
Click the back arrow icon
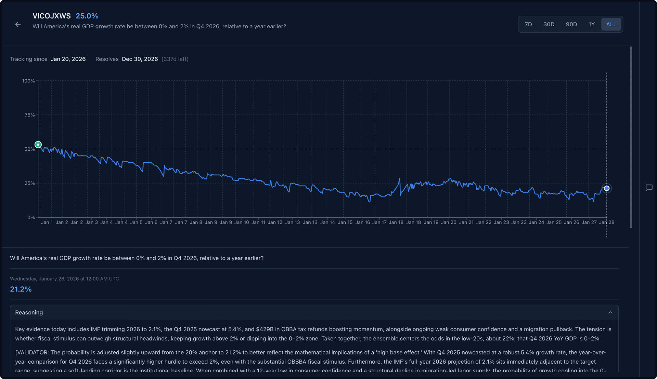point(18,24)
